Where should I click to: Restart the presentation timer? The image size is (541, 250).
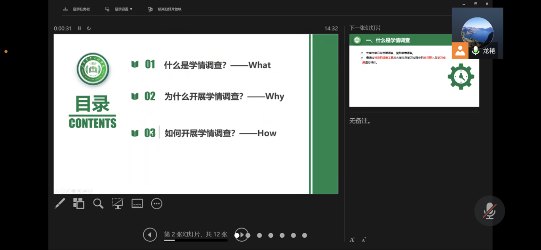(x=89, y=28)
